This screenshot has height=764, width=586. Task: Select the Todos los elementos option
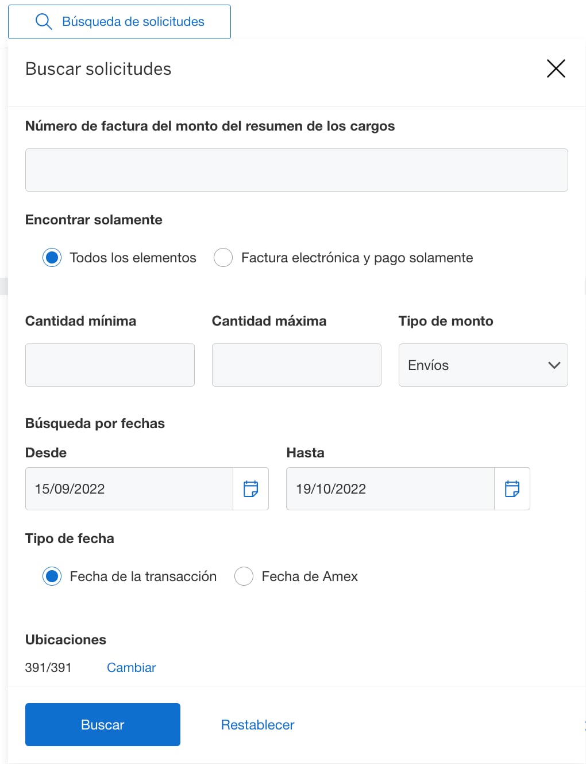pyautogui.click(x=52, y=257)
